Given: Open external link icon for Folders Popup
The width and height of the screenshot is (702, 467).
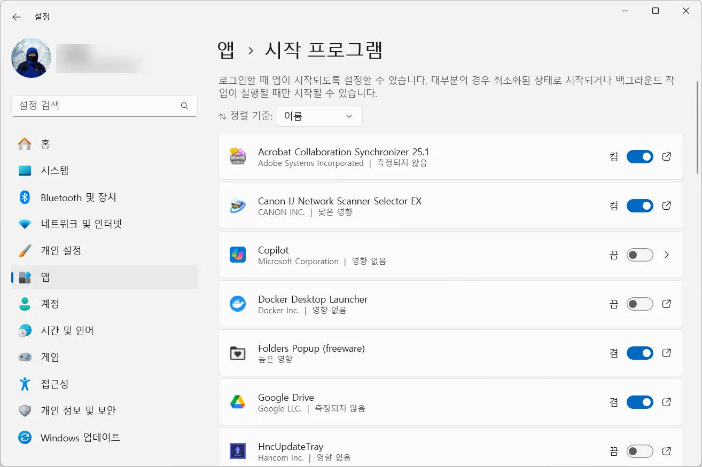Looking at the screenshot, I should pos(667,353).
